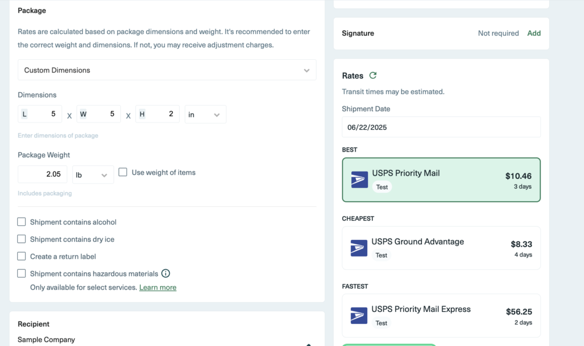Click the USPS logo on Ground Advantage
584x346 pixels.
coord(359,248)
